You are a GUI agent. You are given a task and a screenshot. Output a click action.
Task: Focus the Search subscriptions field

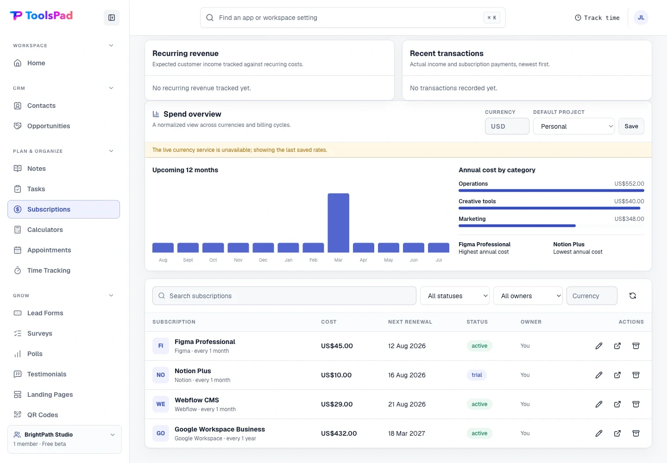pyautogui.click(x=284, y=296)
